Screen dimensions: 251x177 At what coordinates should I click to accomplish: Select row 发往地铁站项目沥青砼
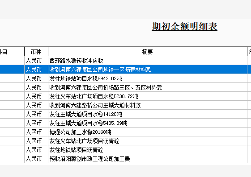coord(125,150)
